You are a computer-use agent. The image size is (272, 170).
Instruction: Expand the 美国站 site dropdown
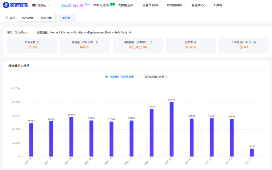coord(43,5)
